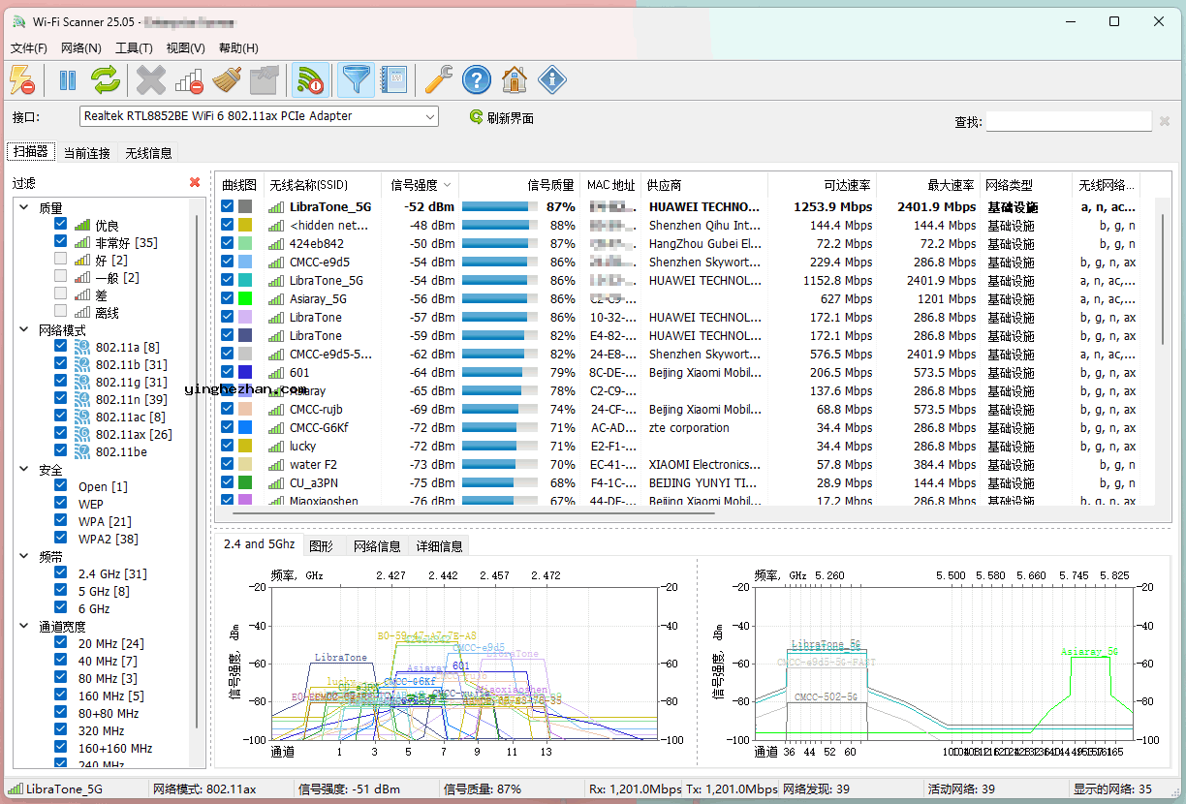Click the broom clear toolbar icon

[x=227, y=79]
